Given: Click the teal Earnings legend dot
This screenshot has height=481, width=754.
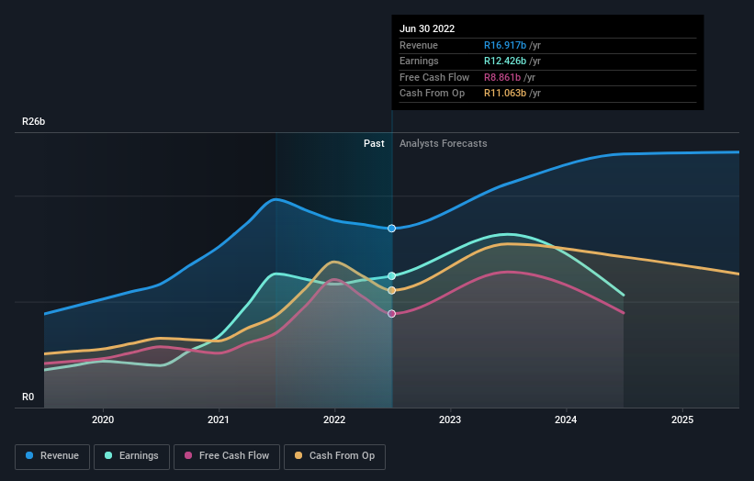Looking at the screenshot, I should [108, 455].
